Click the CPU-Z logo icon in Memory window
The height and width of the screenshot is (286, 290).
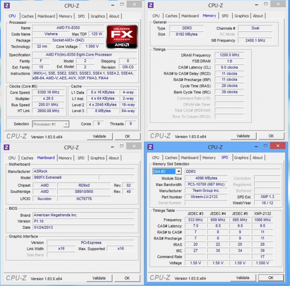point(151,5)
